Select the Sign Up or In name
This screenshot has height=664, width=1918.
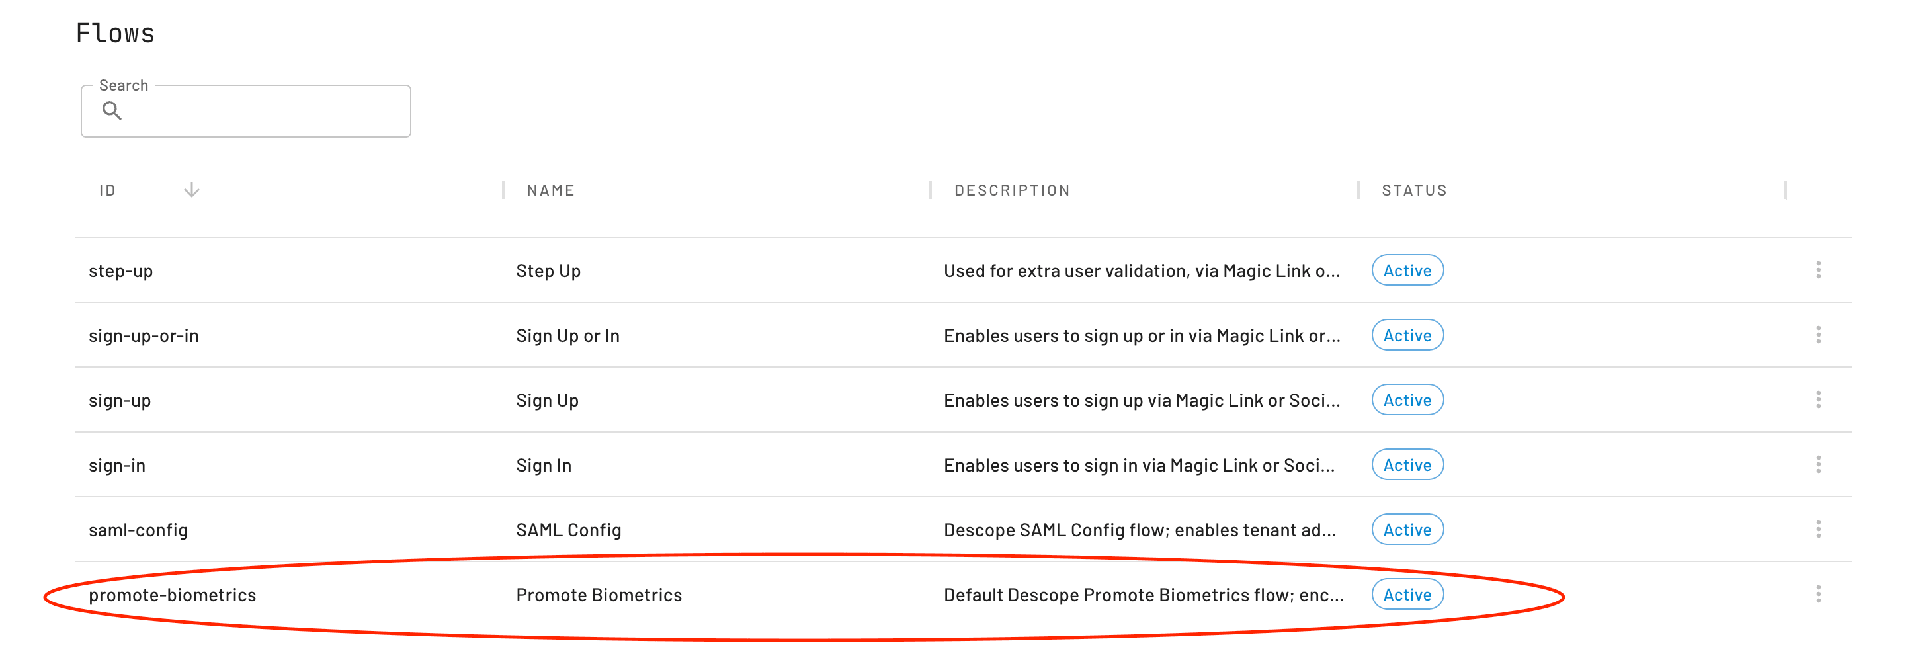click(x=567, y=336)
